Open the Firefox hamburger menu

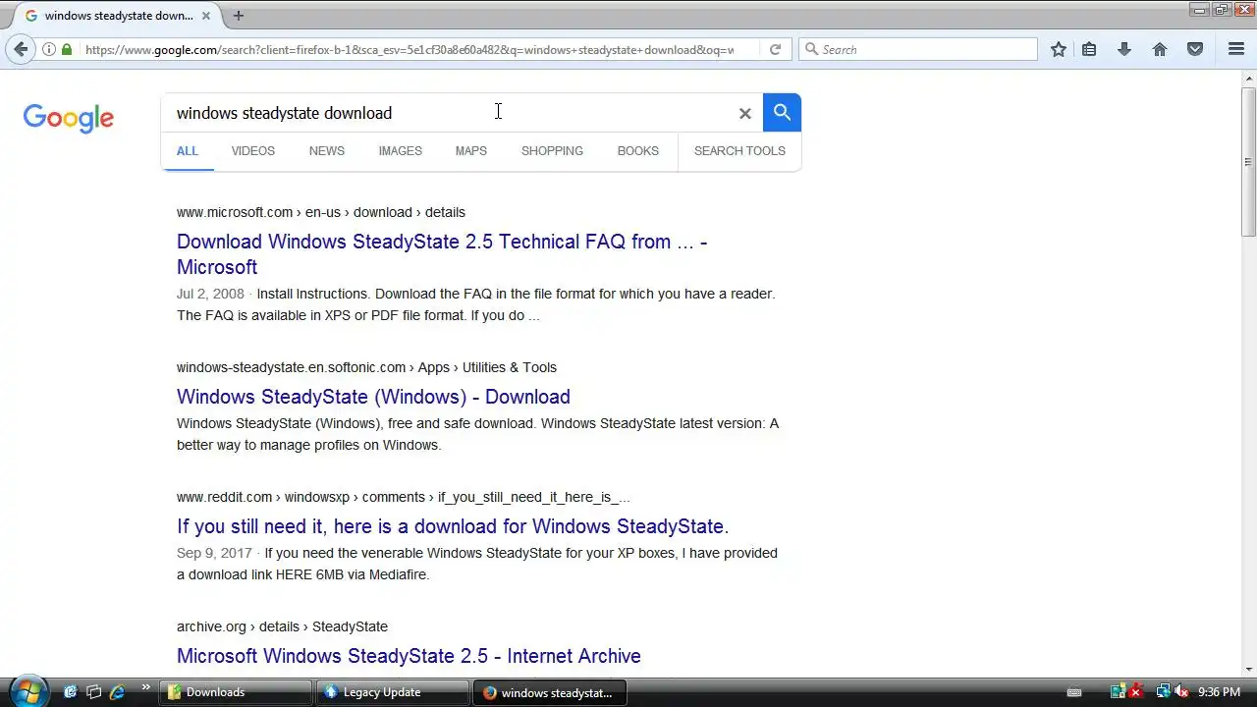point(1236,49)
